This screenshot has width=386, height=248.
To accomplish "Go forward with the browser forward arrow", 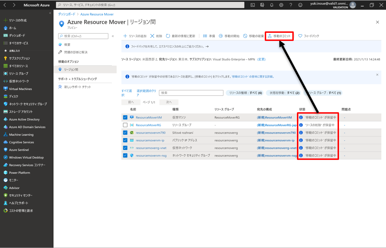I will pos(14,5).
